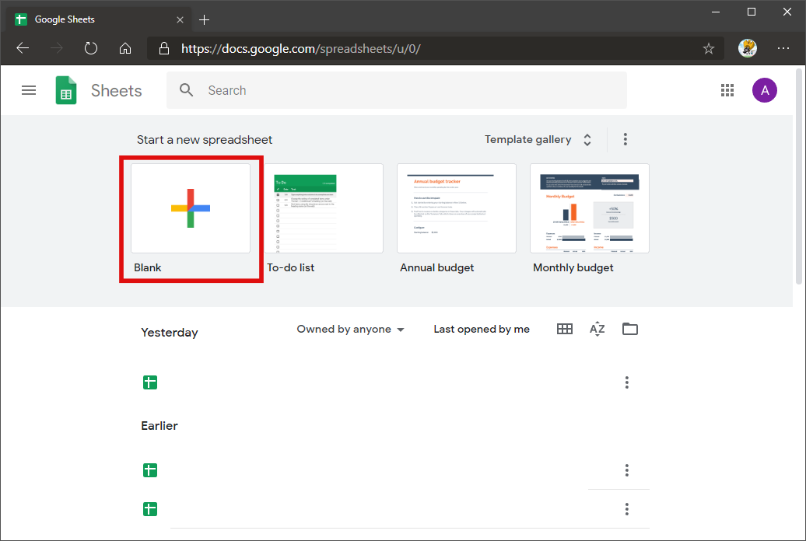Image resolution: width=806 pixels, height=541 pixels.
Task: View site security lock info
Action: [164, 48]
